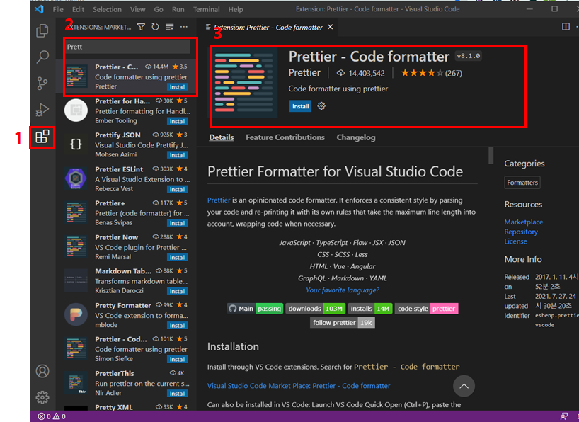Install Simon Siefke's Prettier extension
Image resolution: width=579 pixels, height=422 pixels.
178,360
